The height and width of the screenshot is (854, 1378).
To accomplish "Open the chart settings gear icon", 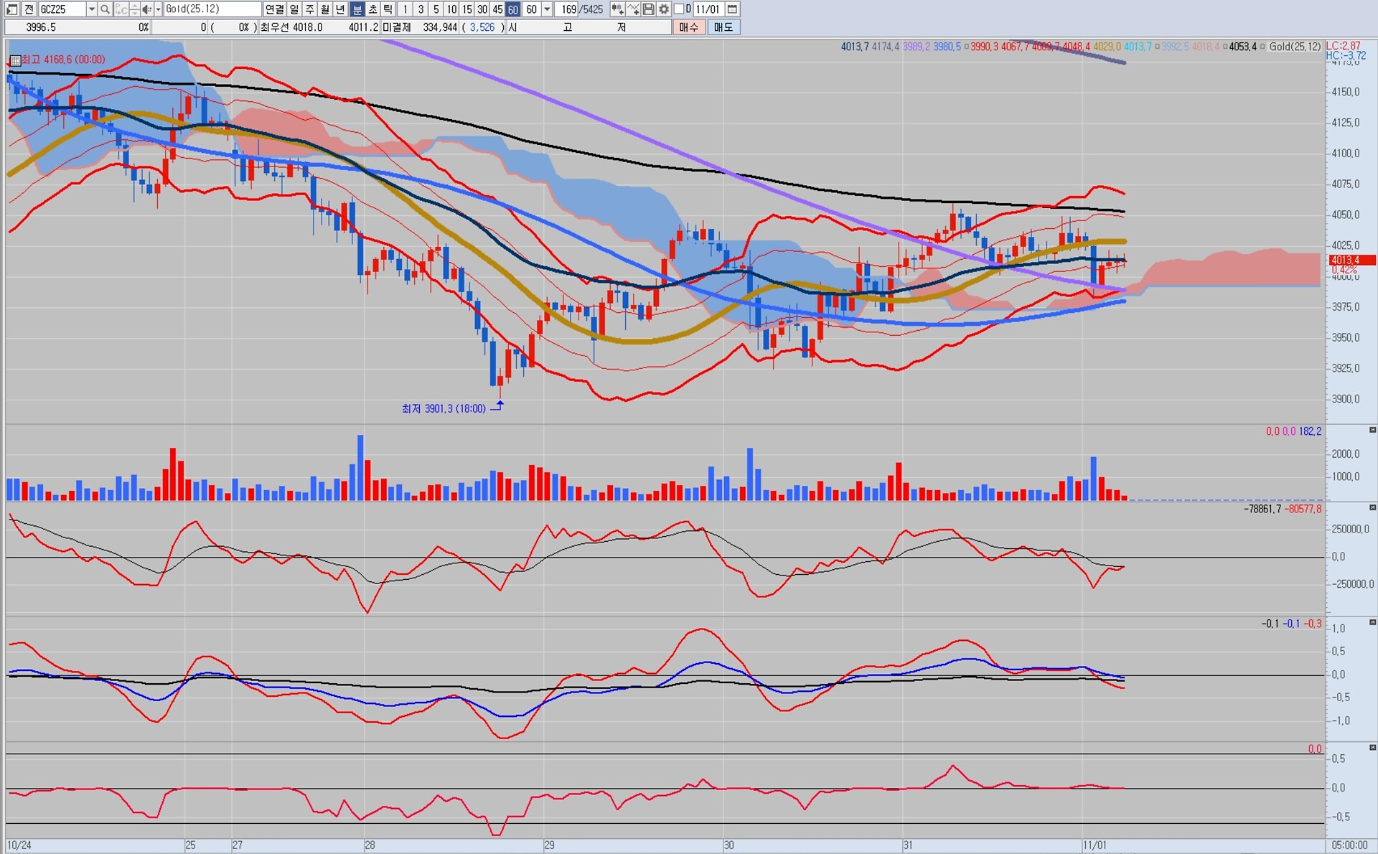I will 664,9.
